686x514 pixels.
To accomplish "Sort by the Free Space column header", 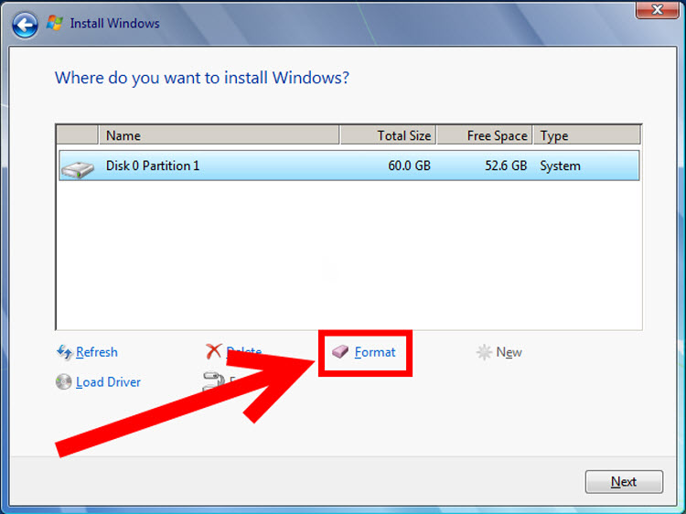I will click(x=485, y=135).
